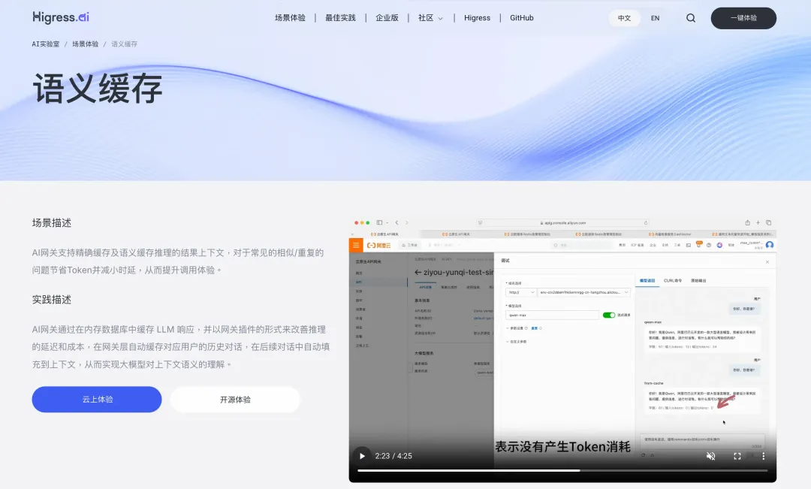Click the Higress.ai logo
The width and height of the screenshot is (811, 489).
point(61,17)
